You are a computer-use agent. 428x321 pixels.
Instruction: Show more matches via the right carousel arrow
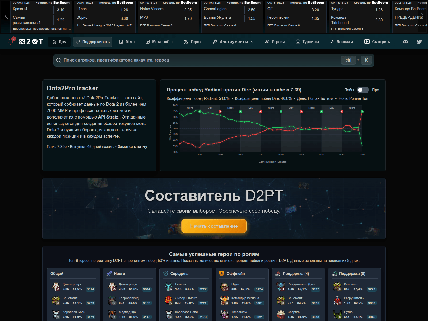click(422, 16)
